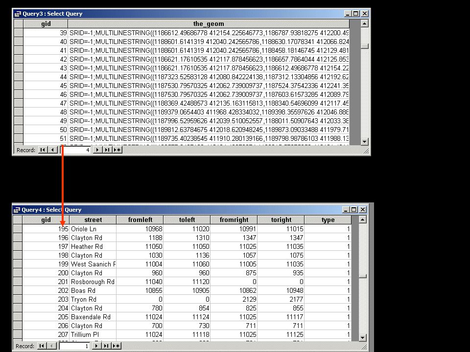470x352 pixels.
Task: Minimize the Query4 window
Action: coord(346,210)
